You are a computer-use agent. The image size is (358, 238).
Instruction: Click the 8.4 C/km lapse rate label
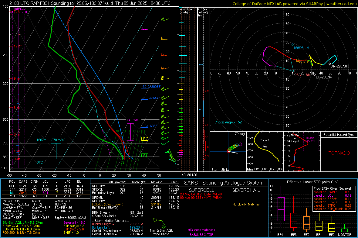[132, 120]
